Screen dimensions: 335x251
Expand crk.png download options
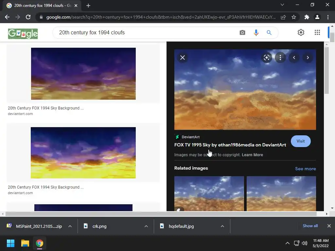tap(146, 226)
